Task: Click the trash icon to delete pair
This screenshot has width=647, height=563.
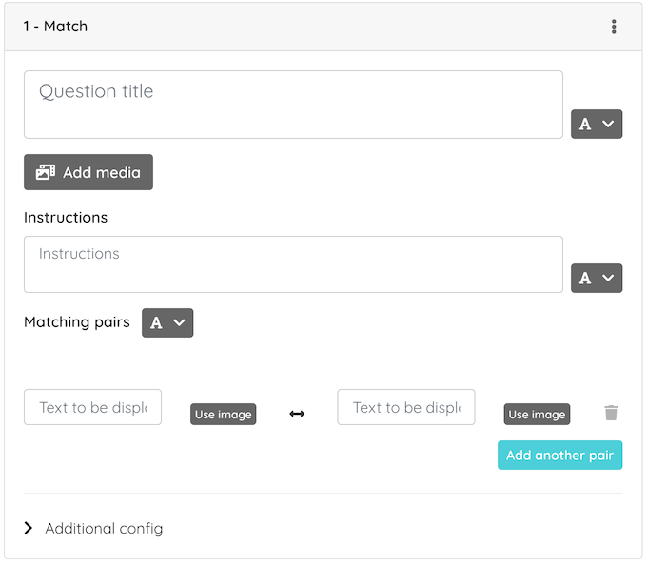Action: (x=611, y=413)
